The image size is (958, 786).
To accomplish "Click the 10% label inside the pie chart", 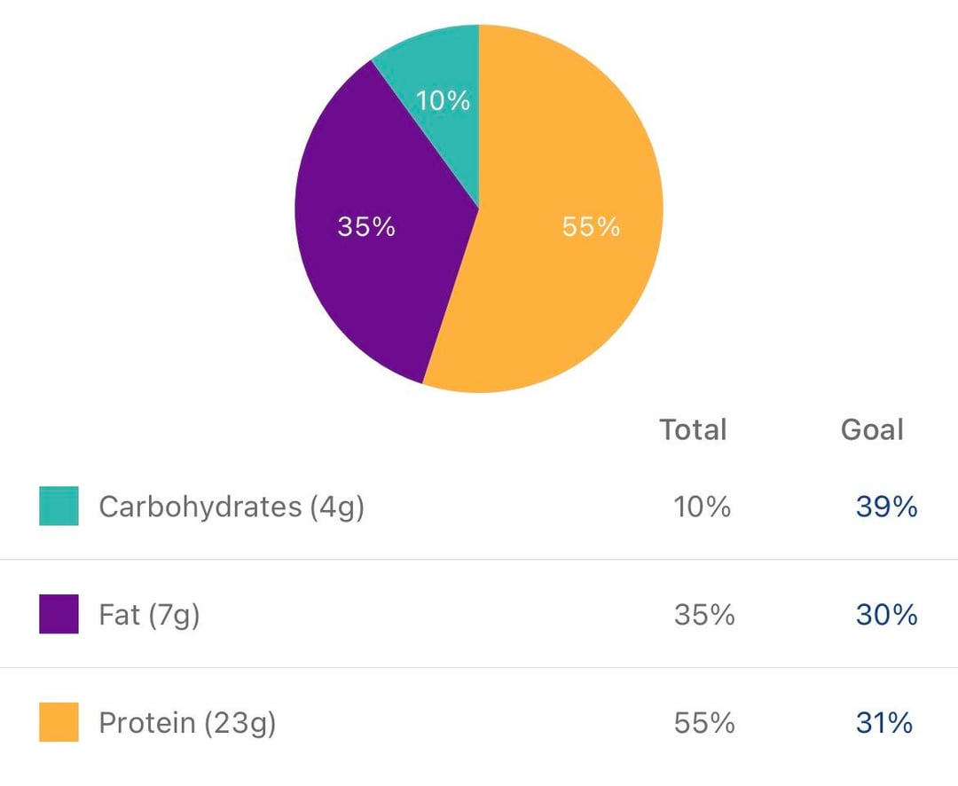I will click(x=443, y=101).
